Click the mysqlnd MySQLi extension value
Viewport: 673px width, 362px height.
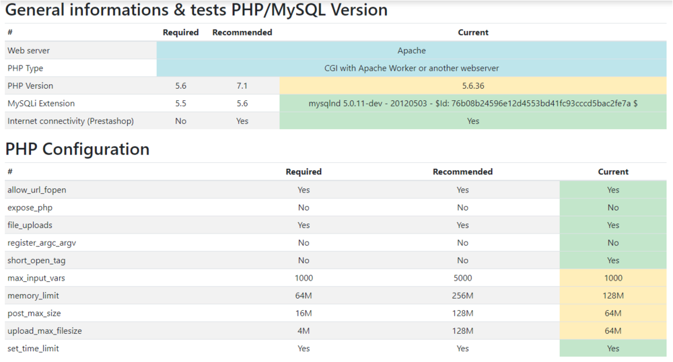click(x=473, y=104)
